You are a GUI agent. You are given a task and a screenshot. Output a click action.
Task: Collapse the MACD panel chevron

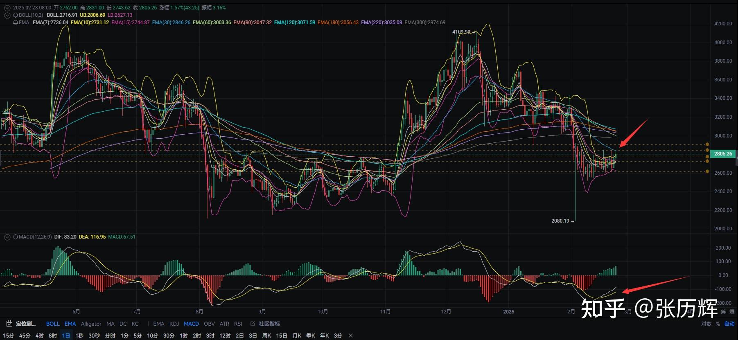pos(7,237)
